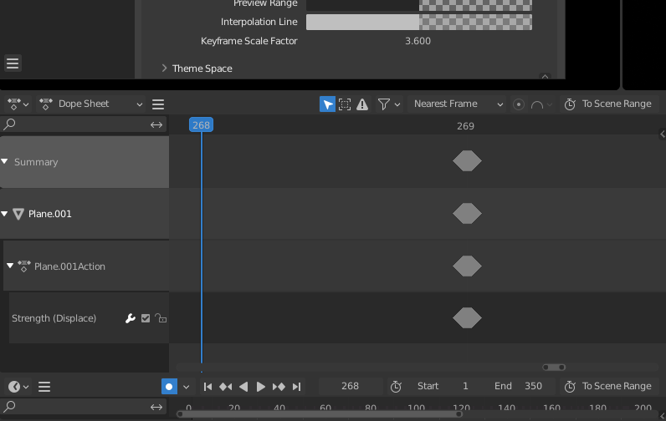Click the wrench modifier icon on Strength row
The height and width of the screenshot is (421, 666).
pos(131,318)
